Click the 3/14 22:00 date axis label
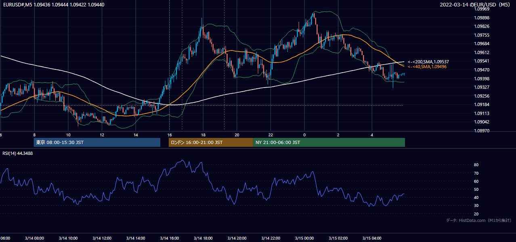 click(271, 238)
